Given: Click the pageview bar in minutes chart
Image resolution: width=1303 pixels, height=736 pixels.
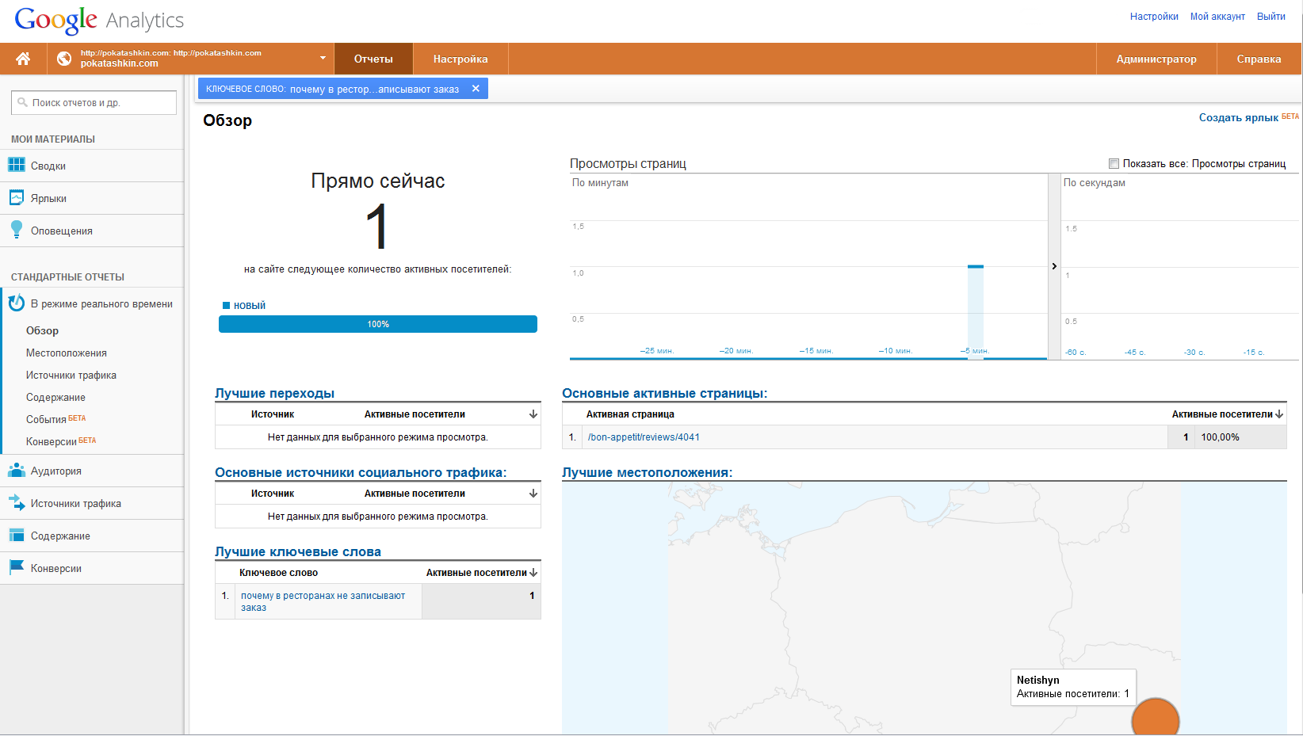Looking at the screenshot, I should pyautogui.click(x=976, y=311).
